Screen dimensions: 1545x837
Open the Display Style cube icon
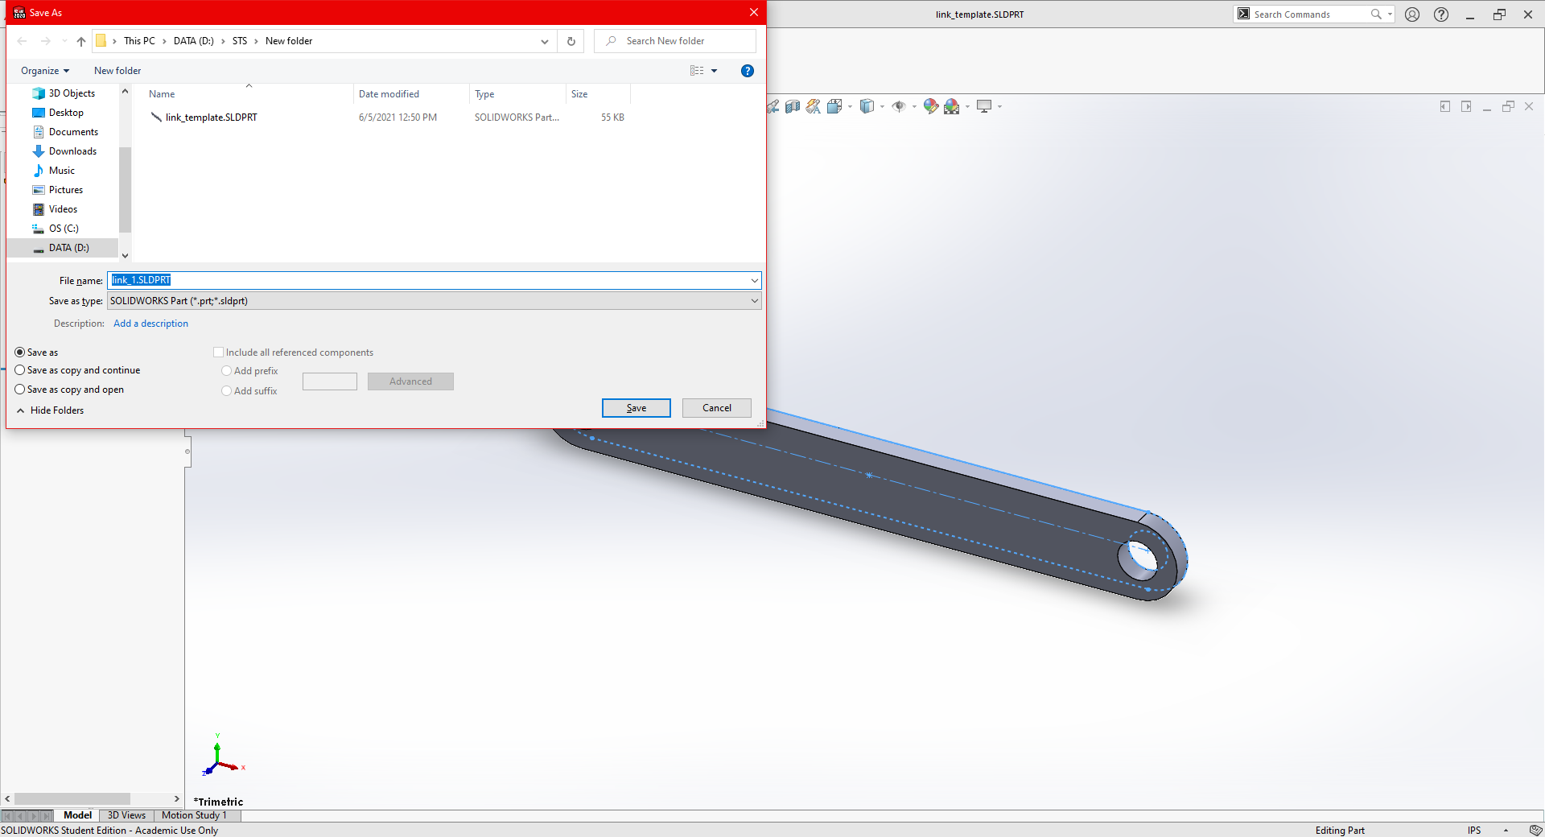(x=867, y=106)
